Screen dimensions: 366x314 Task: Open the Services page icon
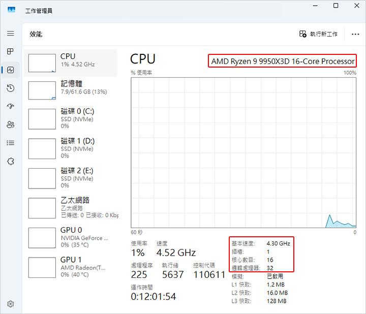point(10,161)
